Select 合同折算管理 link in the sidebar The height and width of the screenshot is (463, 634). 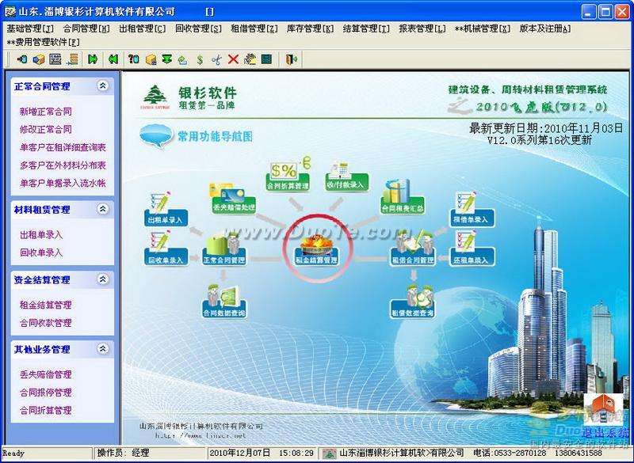(x=46, y=410)
